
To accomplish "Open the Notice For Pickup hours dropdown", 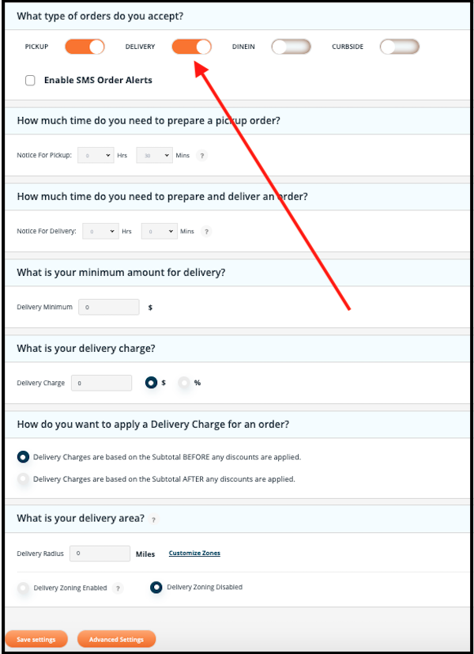I will pos(95,155).
